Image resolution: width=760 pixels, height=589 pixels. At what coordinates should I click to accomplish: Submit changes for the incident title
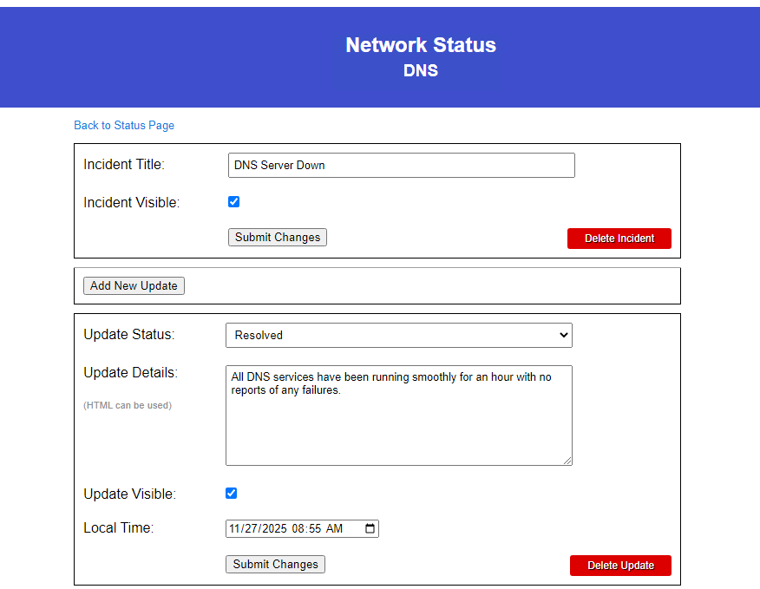coord(277,237)
